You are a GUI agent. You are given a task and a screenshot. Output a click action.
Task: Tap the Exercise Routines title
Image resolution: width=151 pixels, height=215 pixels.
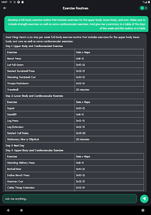pos(75,8)
